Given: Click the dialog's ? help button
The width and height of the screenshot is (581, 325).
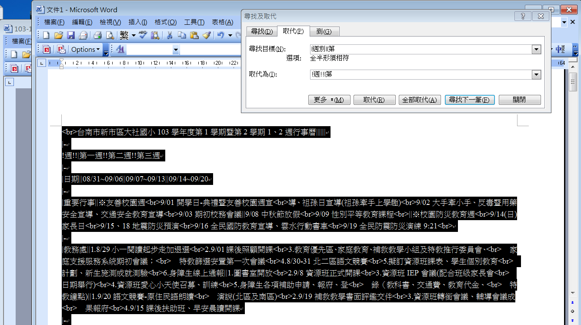Looking at the screenshot, I should click(523, 16).
